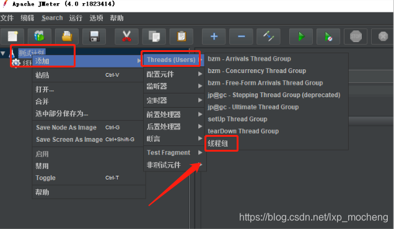Click the Cut scissors icon
Viewport: 394px width, 229px height.
coord(126,37)
